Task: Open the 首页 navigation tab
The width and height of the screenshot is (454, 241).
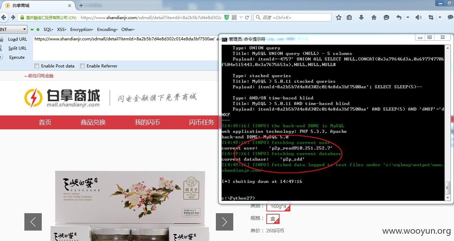Action: pos(45,122)
